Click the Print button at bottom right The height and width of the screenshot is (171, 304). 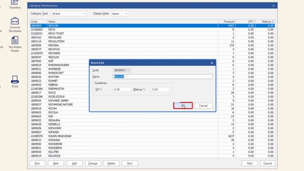click(249, 163)
